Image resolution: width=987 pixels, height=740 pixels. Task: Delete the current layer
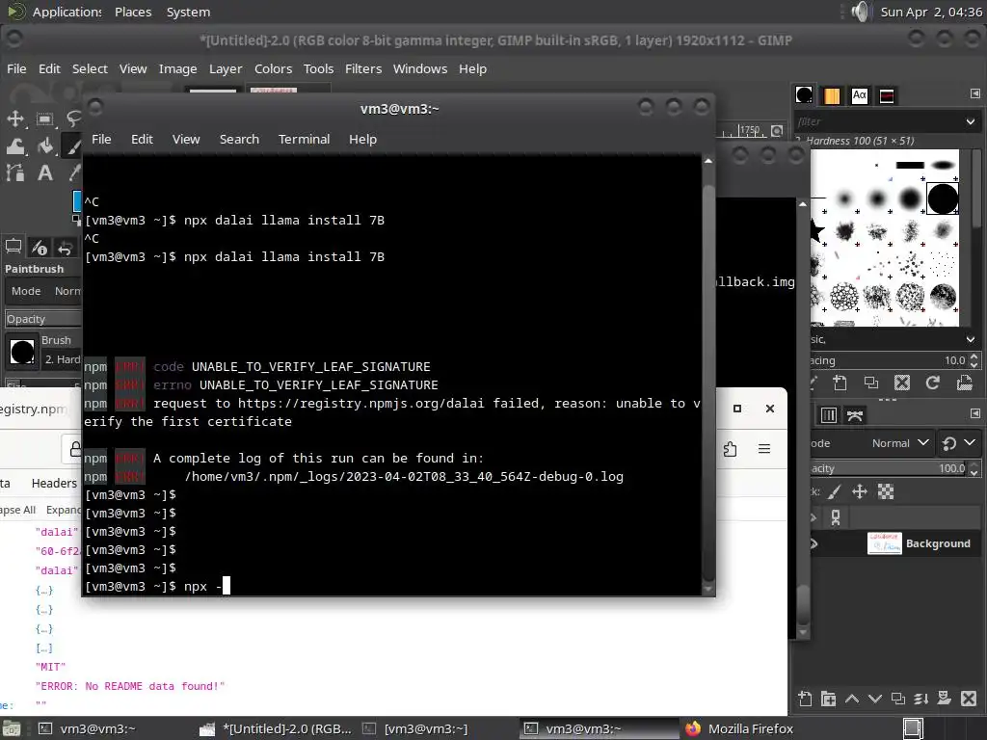969,699
